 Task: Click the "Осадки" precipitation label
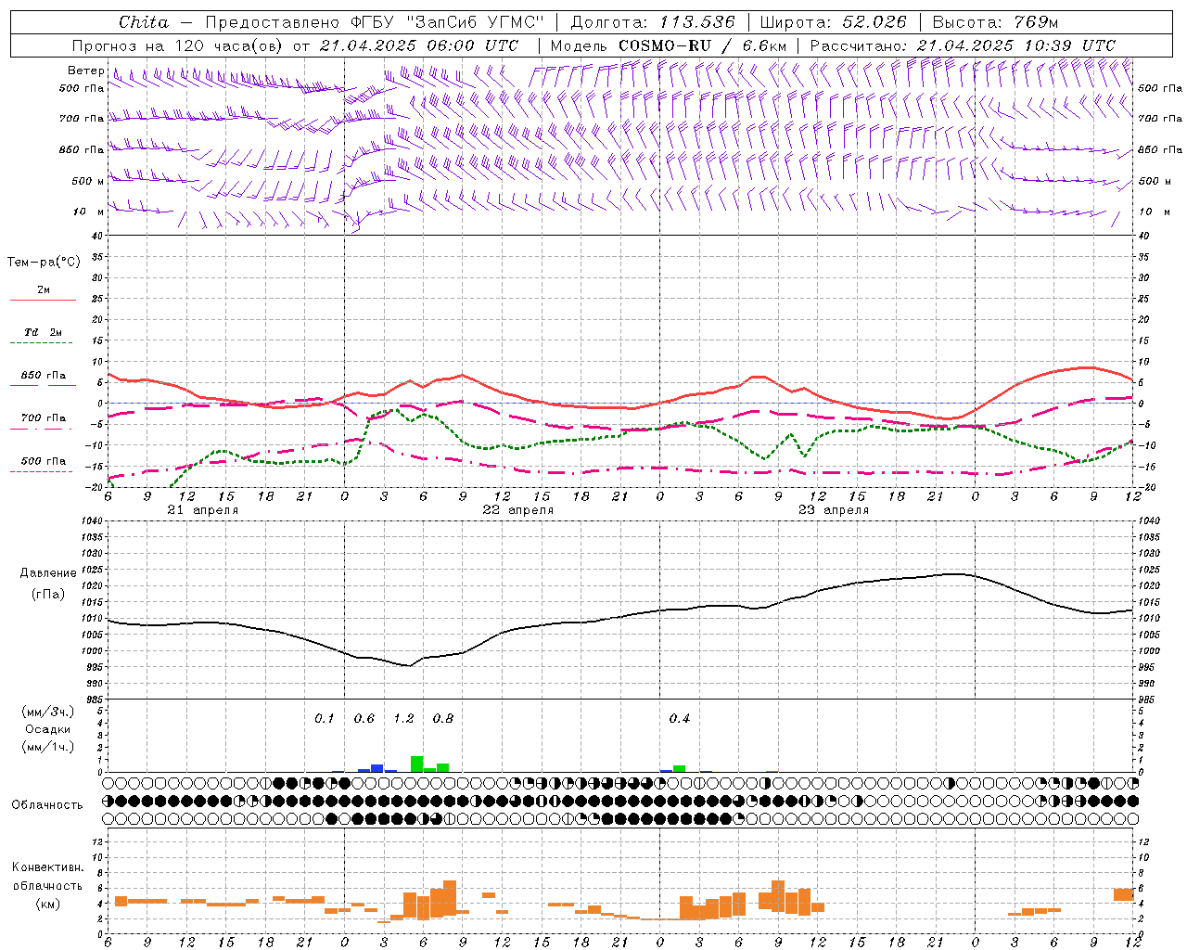pyautogui.click(x=48, y=729)
